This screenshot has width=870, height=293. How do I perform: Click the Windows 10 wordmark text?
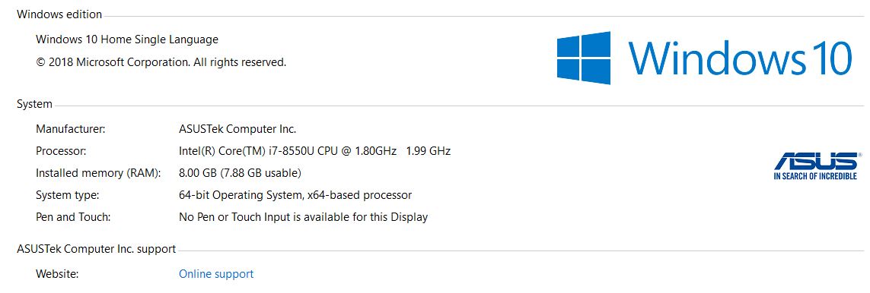pyautogui.click(x=740, y=58)
